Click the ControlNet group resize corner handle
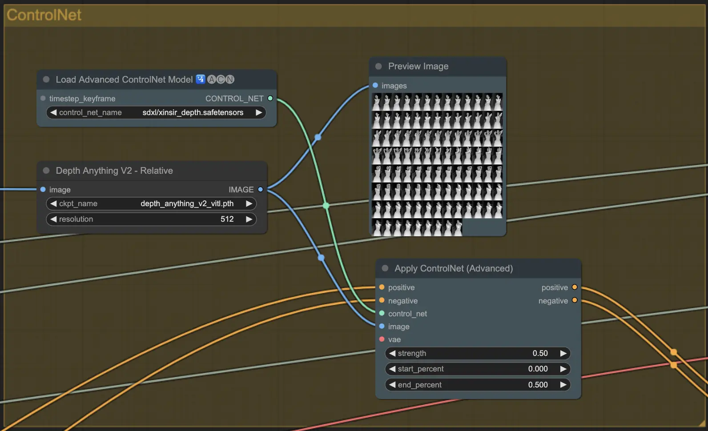This screenshot has height=431, width=708. (701, 423)
